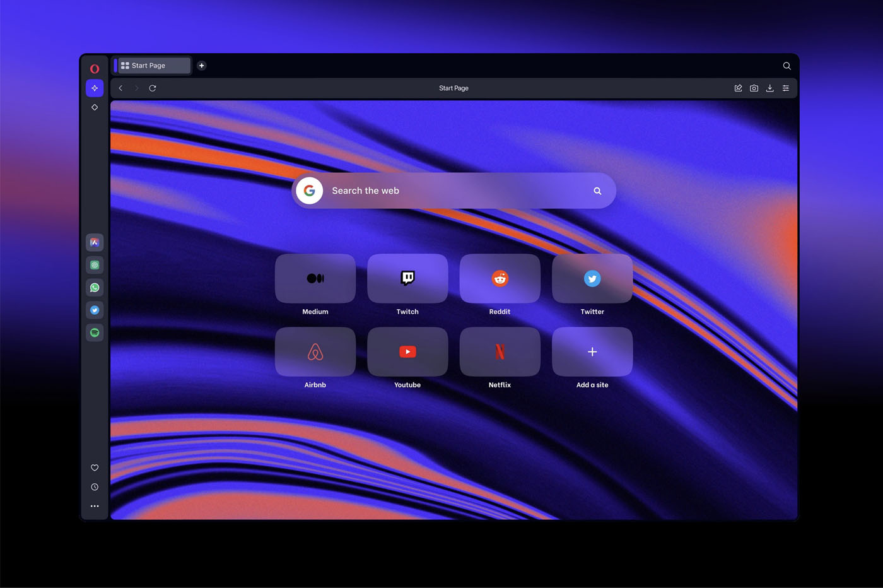Open the Spotify player in sidebar
This screenshot has width=883, height=588.
click(x=95, y=332)
